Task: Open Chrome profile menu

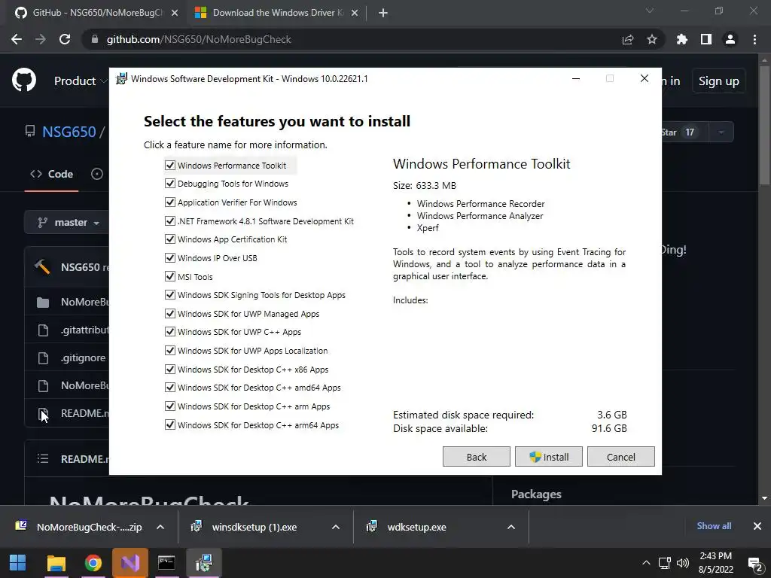Action: [730, 39]
